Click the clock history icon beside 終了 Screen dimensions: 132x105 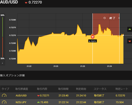tap(105, 18)
